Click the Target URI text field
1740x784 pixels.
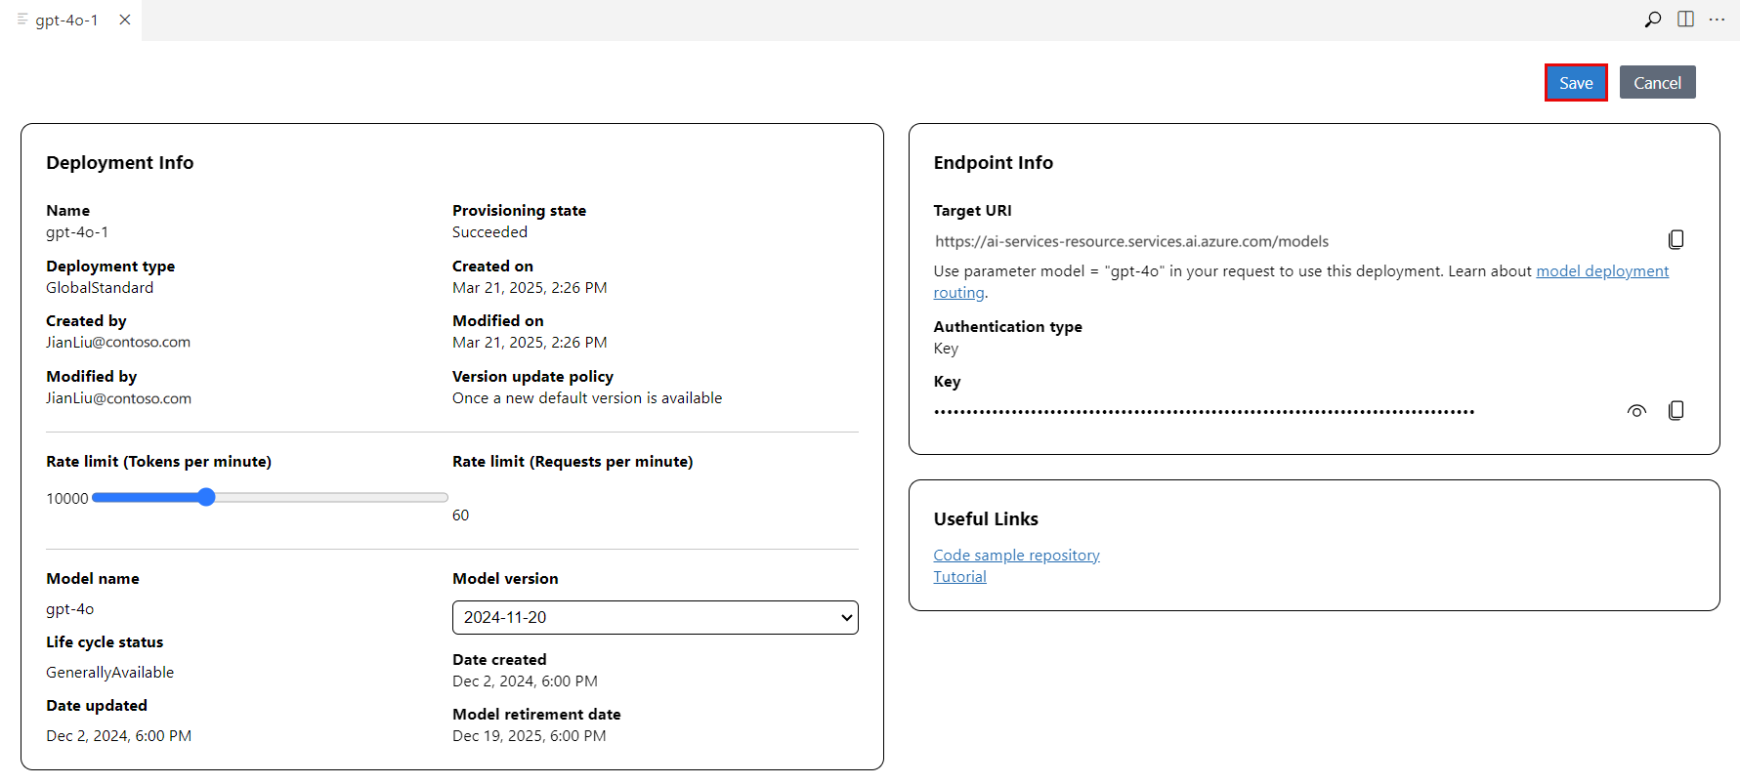tap(1131, 241)
